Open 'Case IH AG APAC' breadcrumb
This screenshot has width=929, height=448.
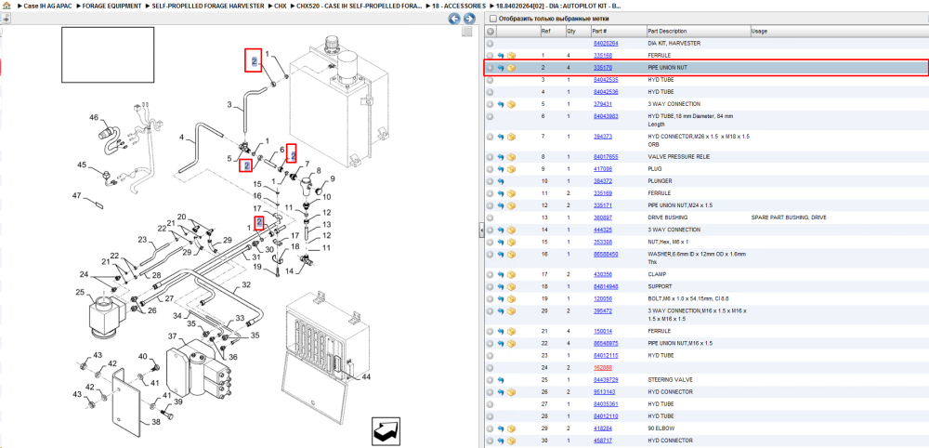tap(48, 6)
